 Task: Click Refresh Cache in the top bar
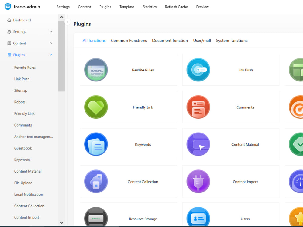176,7
